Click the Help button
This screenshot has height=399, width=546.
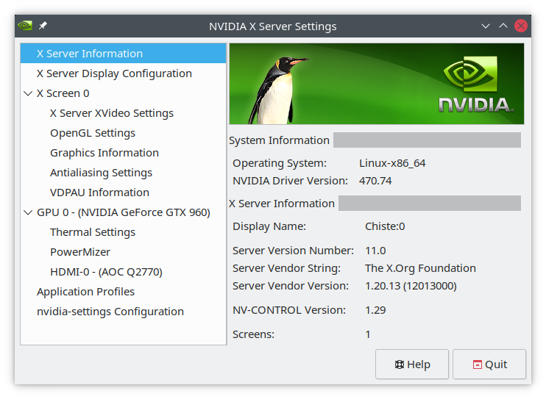[x=412, y=364]
